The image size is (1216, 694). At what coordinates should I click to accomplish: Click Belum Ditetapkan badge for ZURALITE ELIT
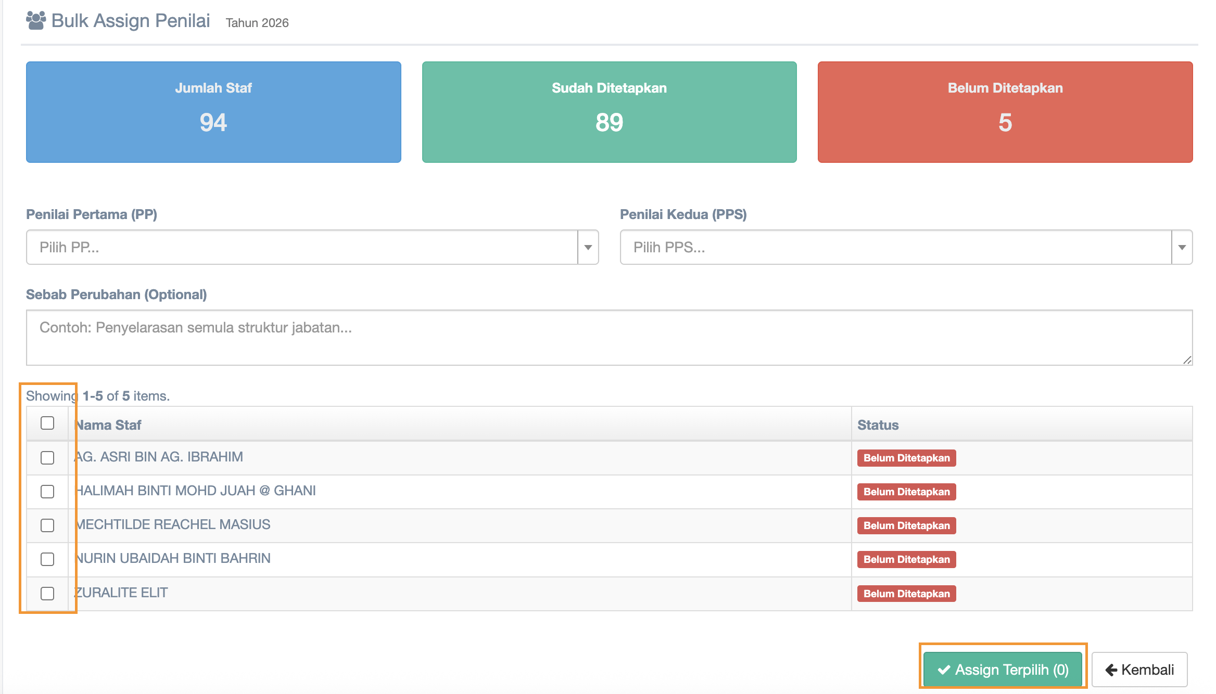tap(906, 594)
